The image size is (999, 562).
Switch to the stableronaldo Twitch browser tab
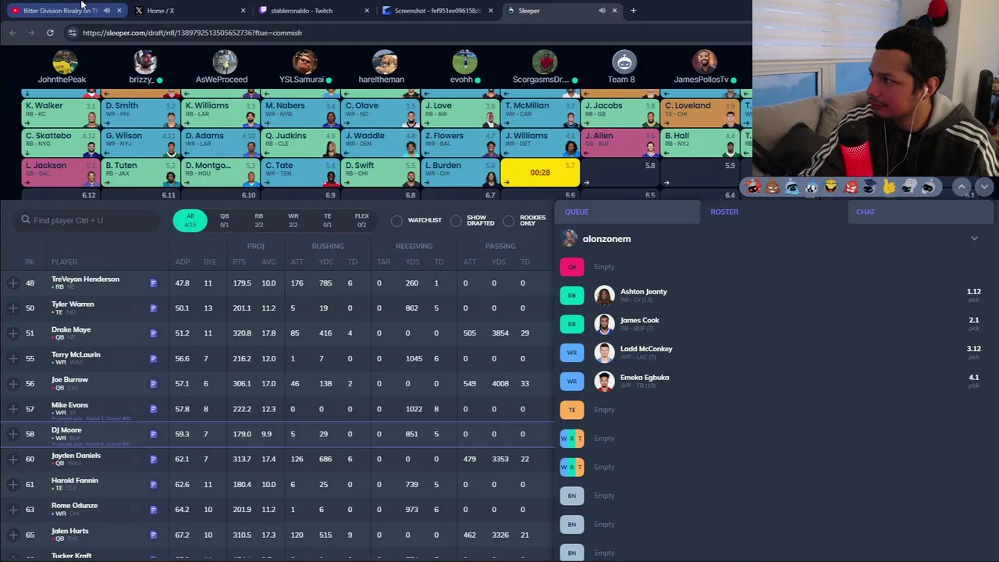[308, 11]
